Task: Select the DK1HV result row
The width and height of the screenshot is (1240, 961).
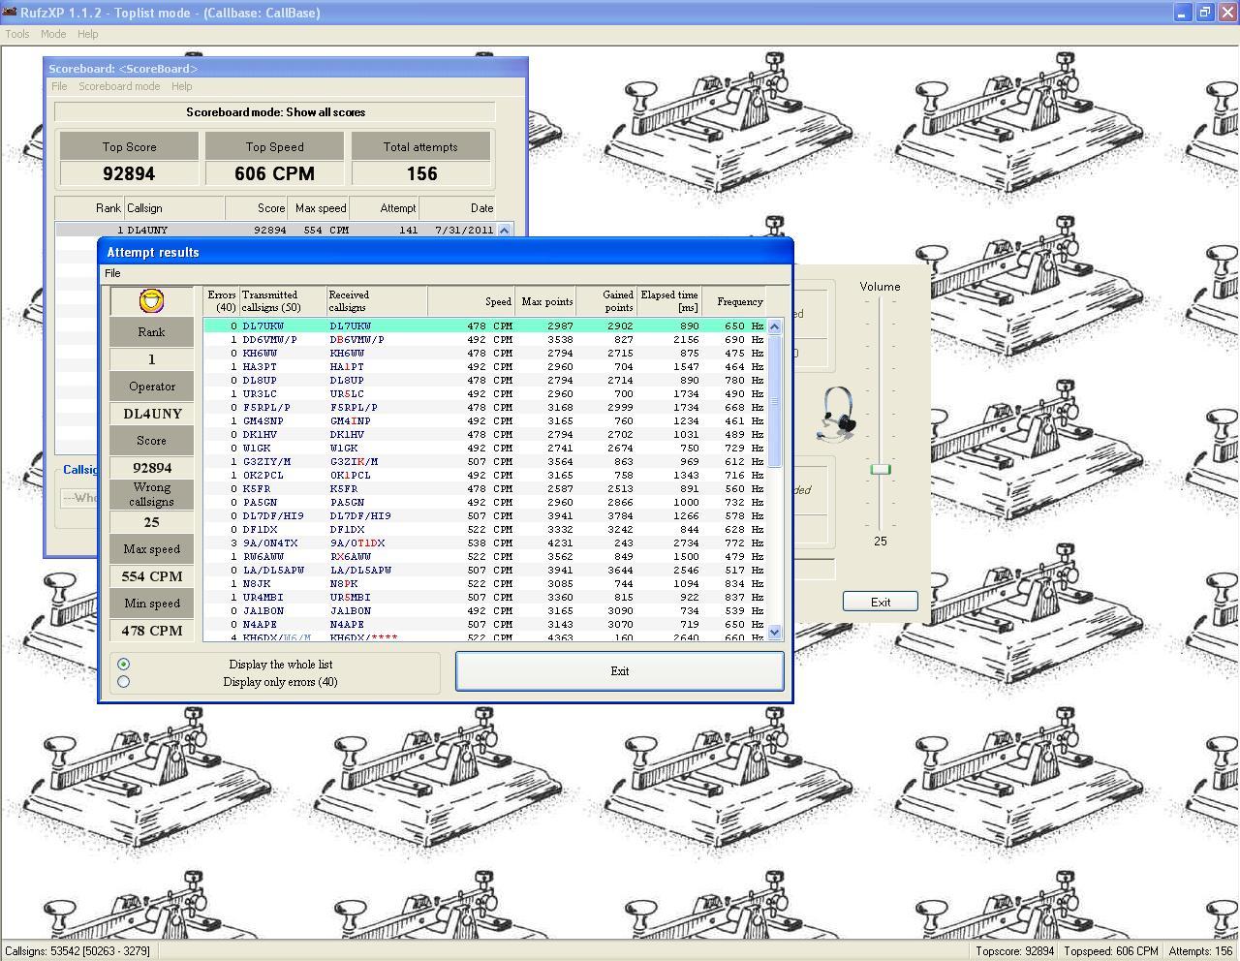Action: pos(485,435)
